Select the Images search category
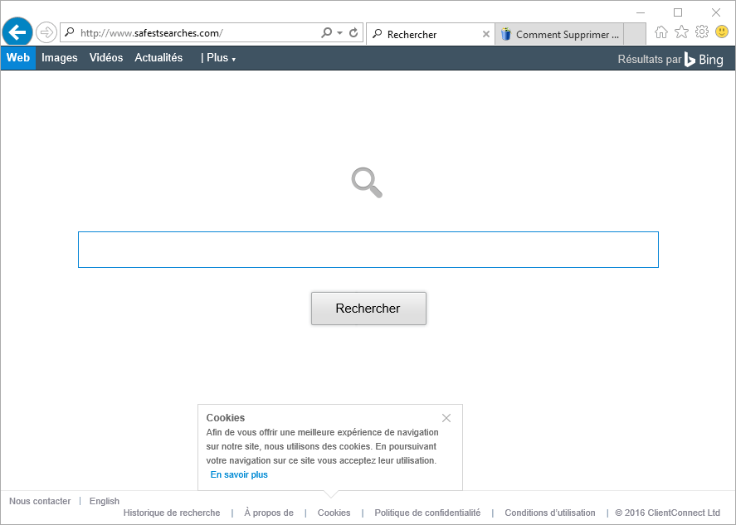 click(60, 58)
